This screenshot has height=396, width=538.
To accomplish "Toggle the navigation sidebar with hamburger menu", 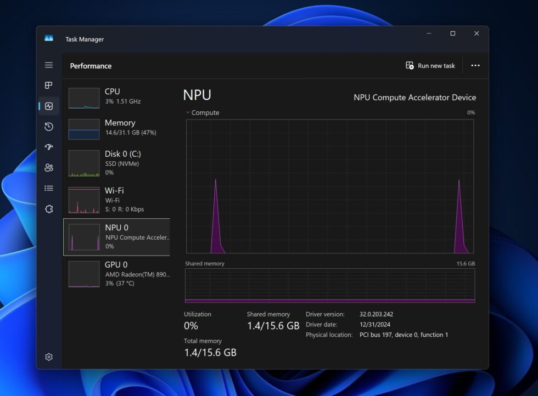I will pos(49,65).
